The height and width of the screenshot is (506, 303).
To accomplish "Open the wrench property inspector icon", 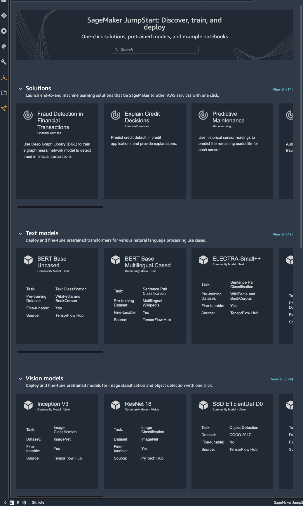I will point(4,62).
